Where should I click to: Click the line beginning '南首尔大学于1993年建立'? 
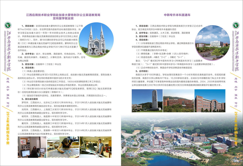pyautogui.click(x=180, y=75)
